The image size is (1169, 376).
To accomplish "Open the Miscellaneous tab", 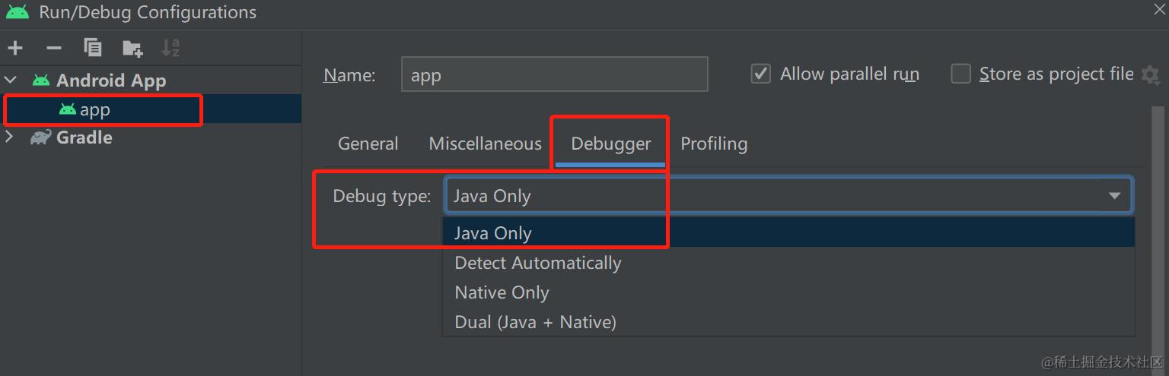I will pyautogui.click(x=485, y=144).
